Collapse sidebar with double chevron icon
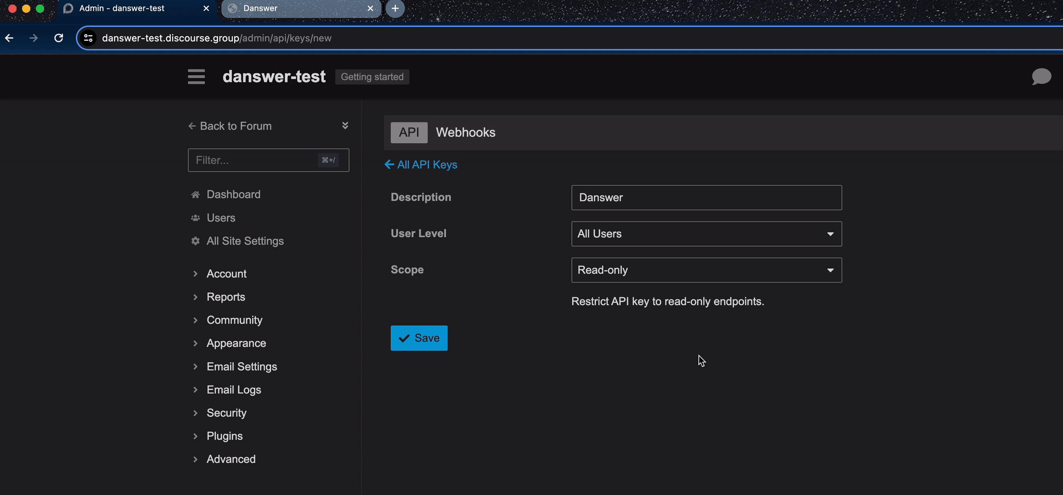The image size is (1063, 495). click(x=345, y=125)
